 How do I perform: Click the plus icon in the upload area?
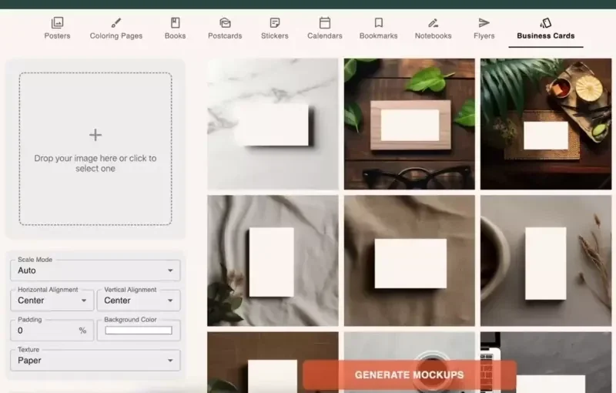95,135
